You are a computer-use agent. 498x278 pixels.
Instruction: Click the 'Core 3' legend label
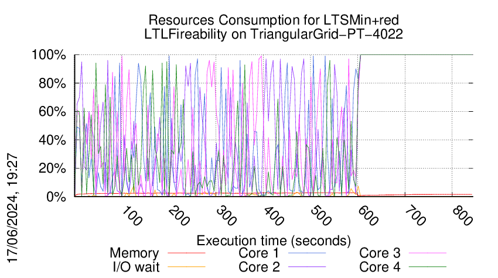pos(380,253)
